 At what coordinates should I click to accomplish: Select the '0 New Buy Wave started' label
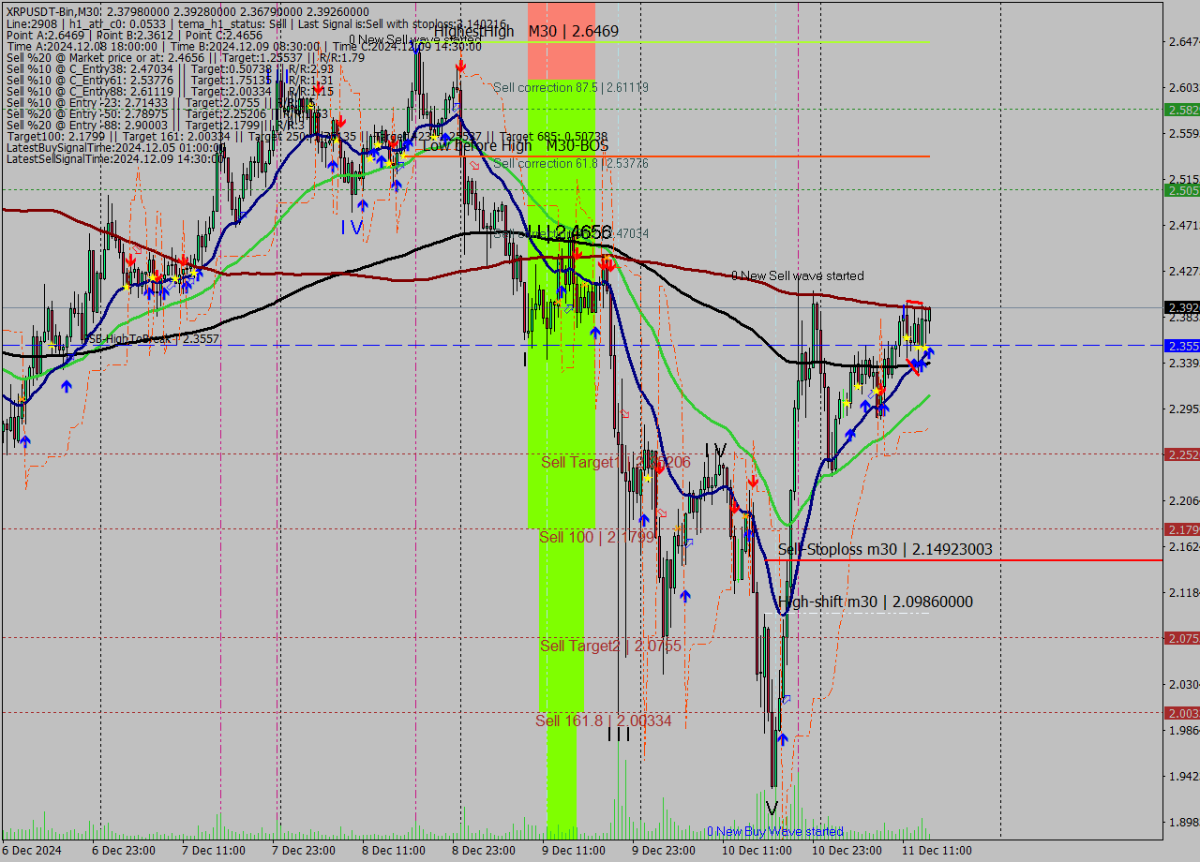775,831
